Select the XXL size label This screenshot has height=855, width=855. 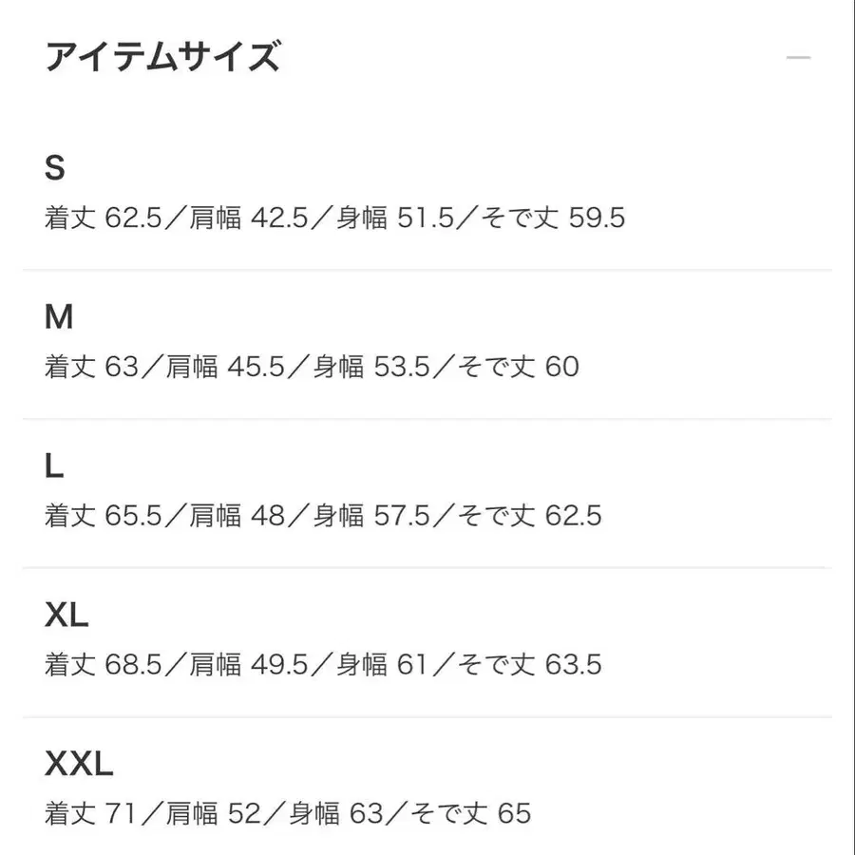(x=79, y=763)
